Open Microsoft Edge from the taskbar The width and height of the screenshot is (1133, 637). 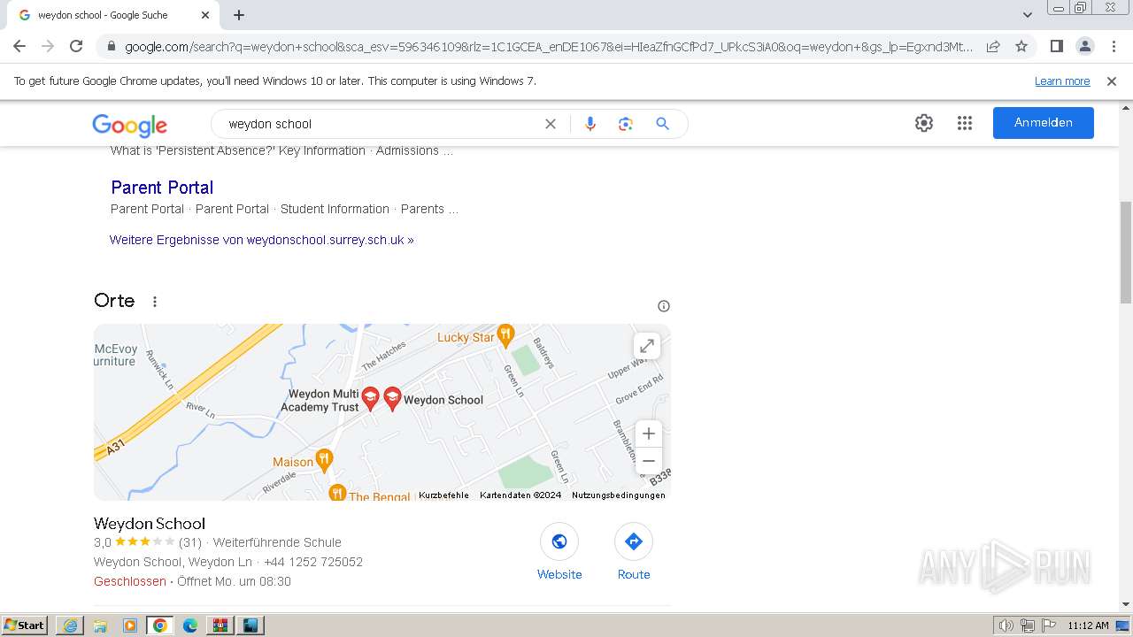(x=190, y=625)
